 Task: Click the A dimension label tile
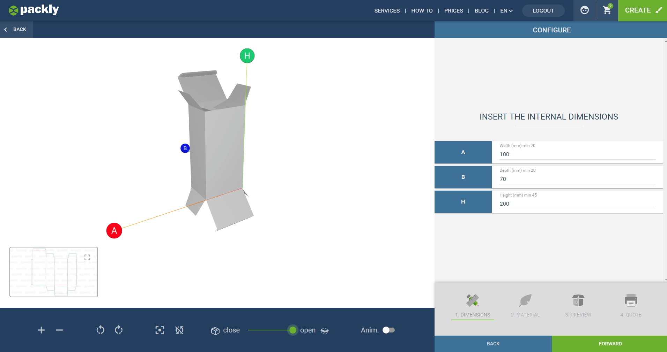(x=463, y=152)
